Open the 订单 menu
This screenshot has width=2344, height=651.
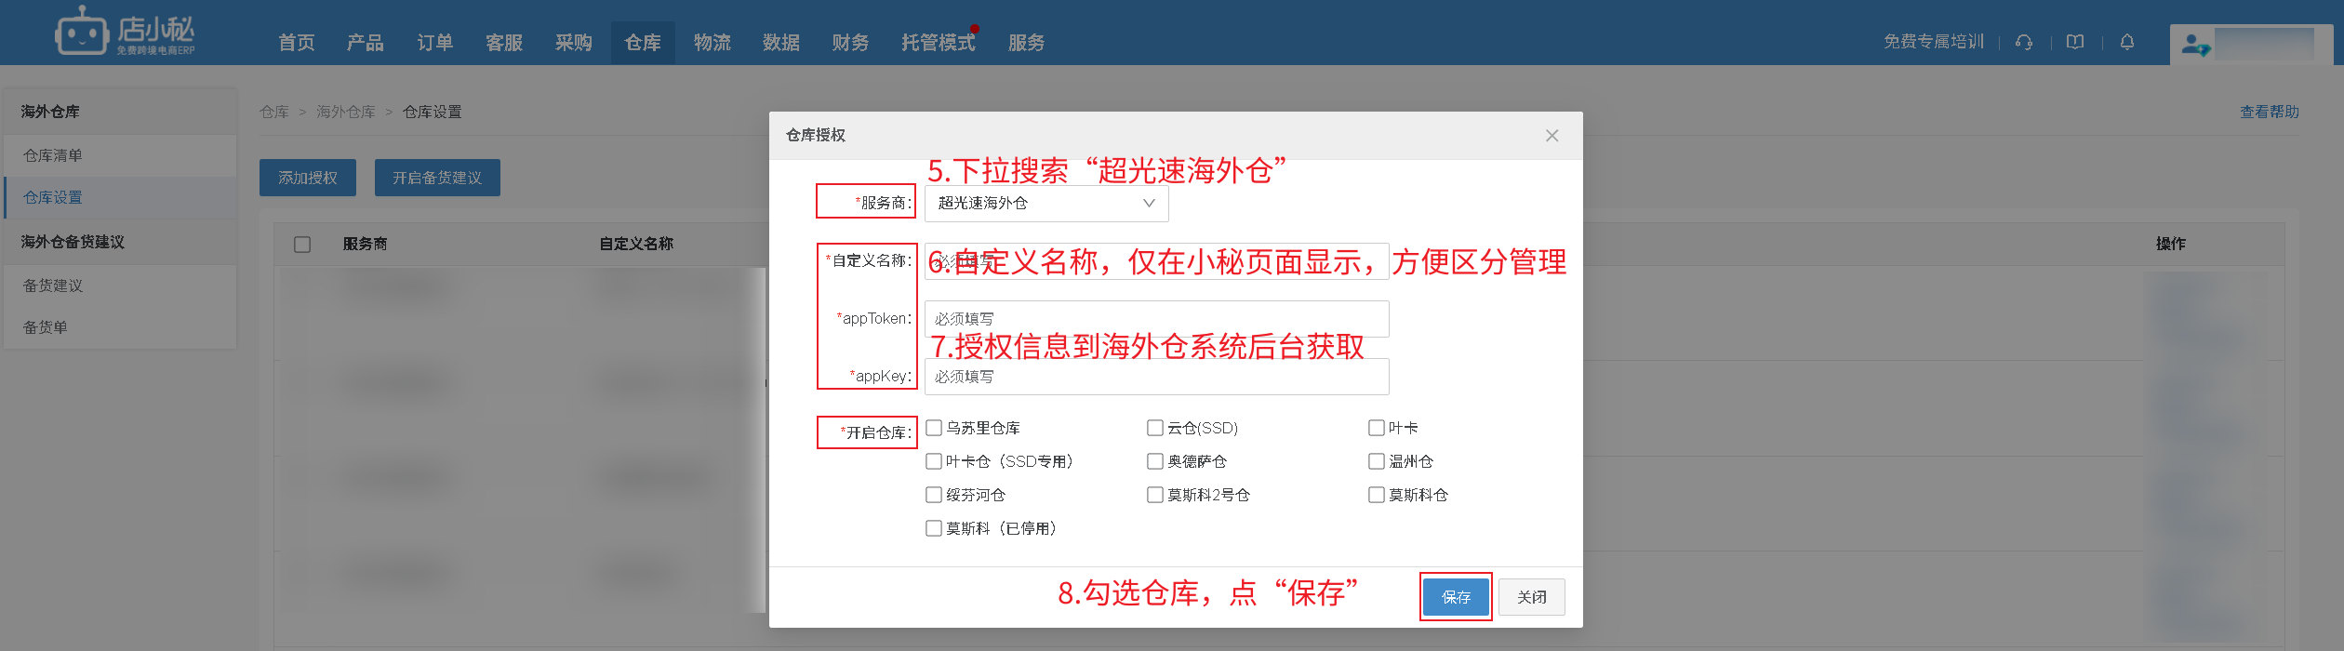pos(434,43)
